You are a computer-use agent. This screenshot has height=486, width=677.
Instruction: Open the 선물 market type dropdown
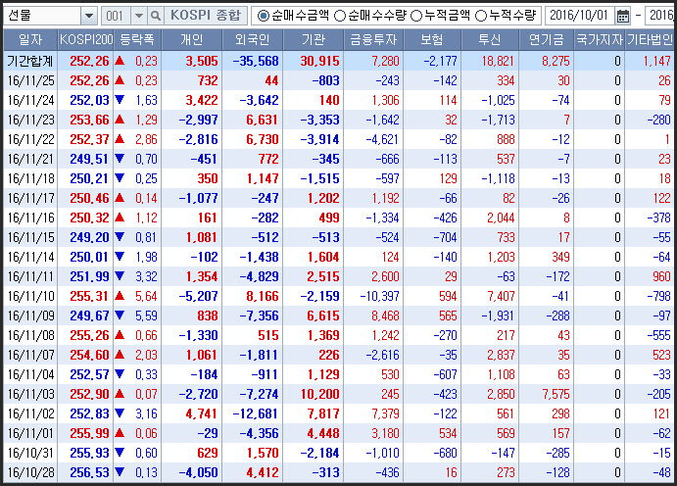[x=88, y=17]
